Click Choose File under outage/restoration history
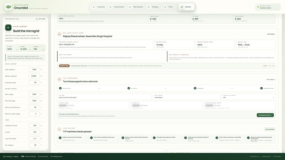 tap(209, 105)
